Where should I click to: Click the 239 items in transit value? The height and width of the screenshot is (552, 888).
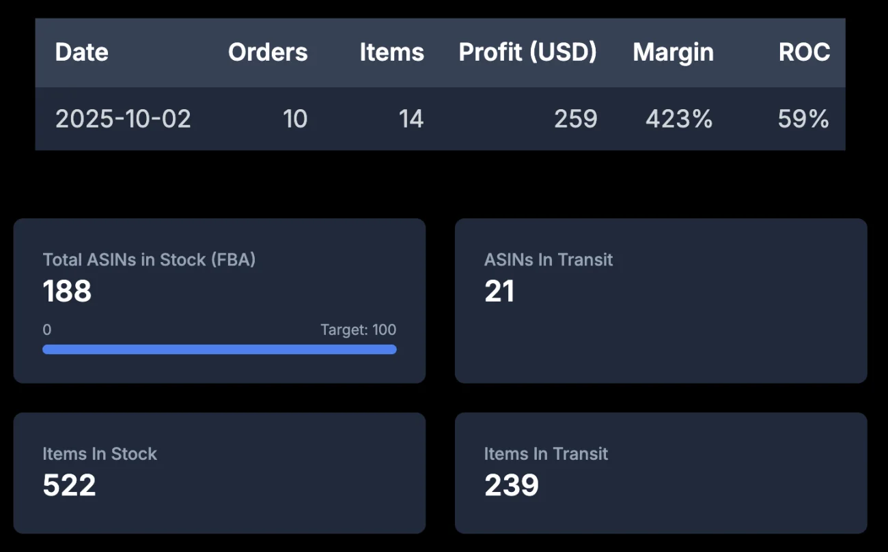[512, 485]
